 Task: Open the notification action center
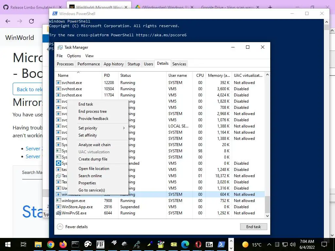[324, 244]
